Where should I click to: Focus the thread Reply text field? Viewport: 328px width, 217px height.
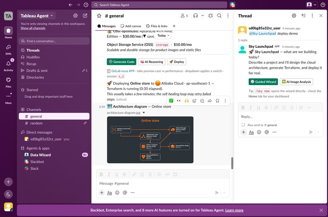[280, 117]
